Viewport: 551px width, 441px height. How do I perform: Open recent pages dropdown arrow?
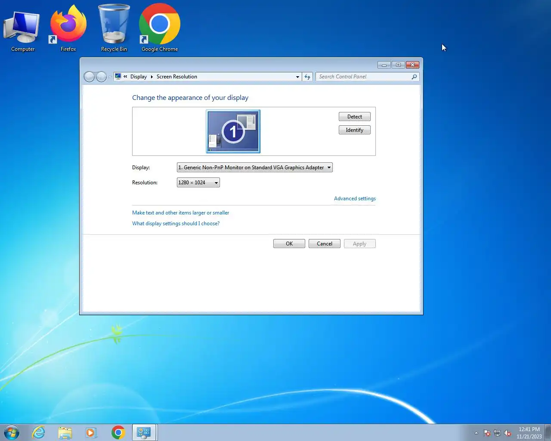[110, 77]
